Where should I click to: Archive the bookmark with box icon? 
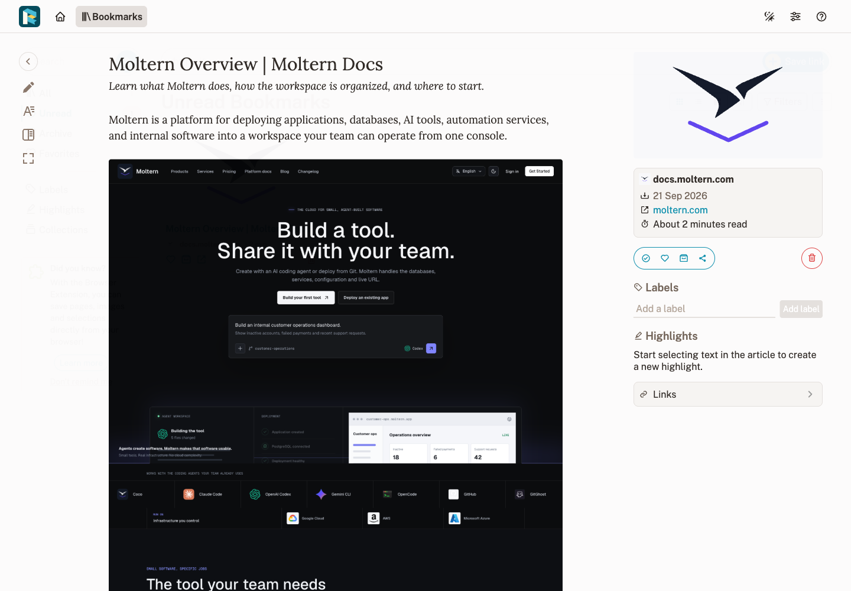point(684,258)
